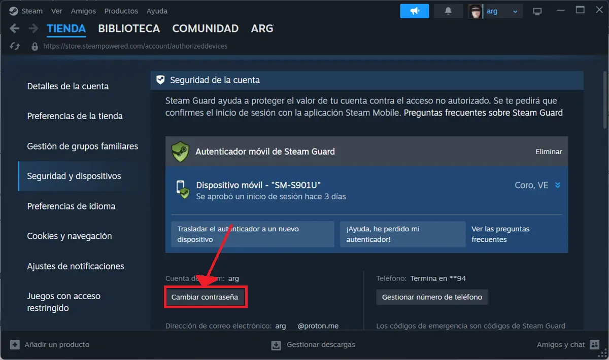Click the Big Picture mode monitor icon
The width and height of the screenshot is (609, 360).
coord(537,11)
